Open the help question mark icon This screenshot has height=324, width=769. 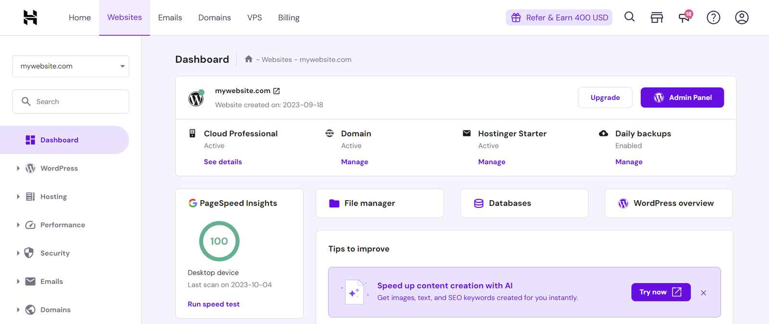tap(713, 18)
